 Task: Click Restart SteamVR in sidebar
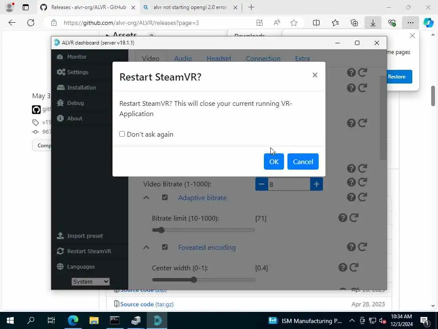pos(84,251)
